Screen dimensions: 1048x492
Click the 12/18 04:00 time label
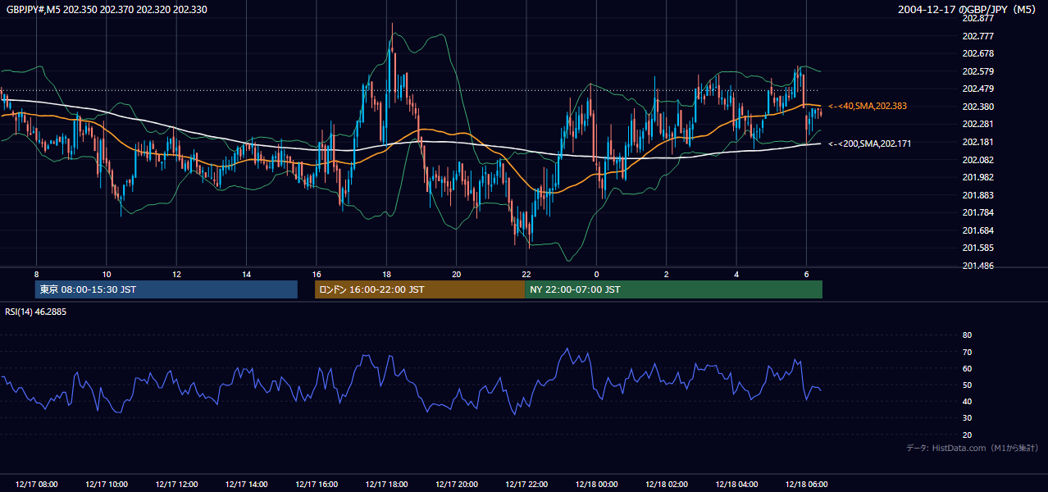[736, 484]
